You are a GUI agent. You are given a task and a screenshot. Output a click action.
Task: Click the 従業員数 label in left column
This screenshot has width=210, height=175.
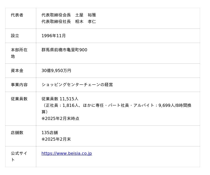point(19,99)
